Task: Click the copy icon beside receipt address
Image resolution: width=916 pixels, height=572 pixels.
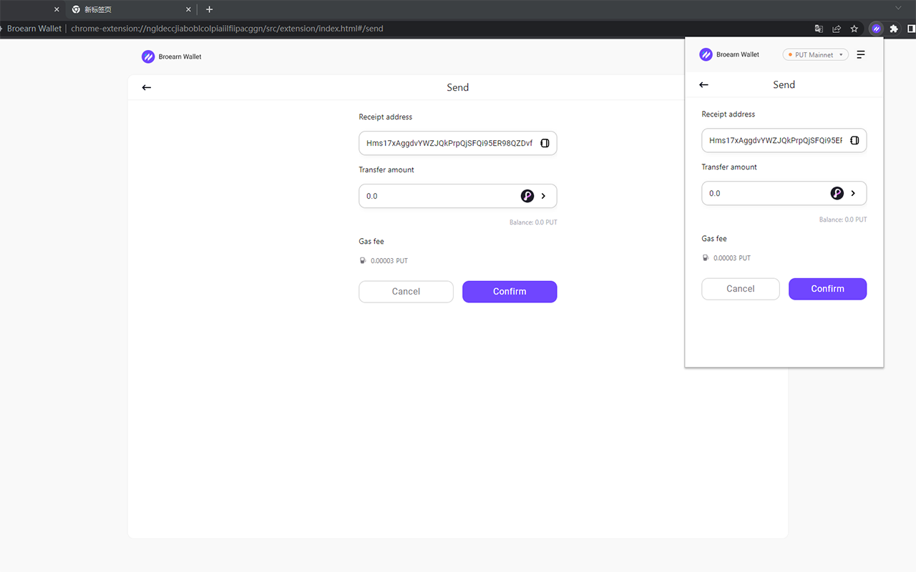Action: (x=545, y=143)
